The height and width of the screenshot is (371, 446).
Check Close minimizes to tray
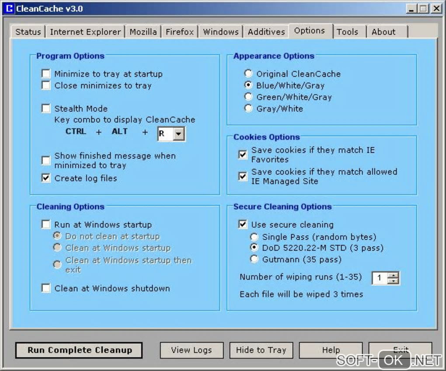click(46, 85)
